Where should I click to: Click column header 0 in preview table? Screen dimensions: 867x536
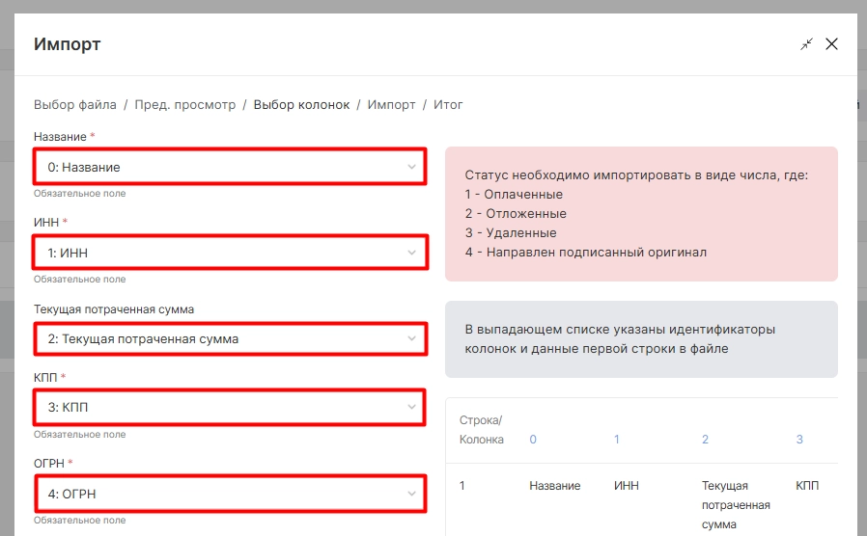533,440
